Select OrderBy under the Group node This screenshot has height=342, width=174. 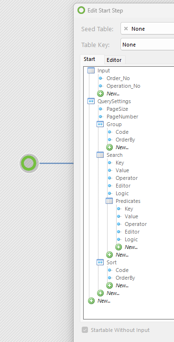(125, 140)
